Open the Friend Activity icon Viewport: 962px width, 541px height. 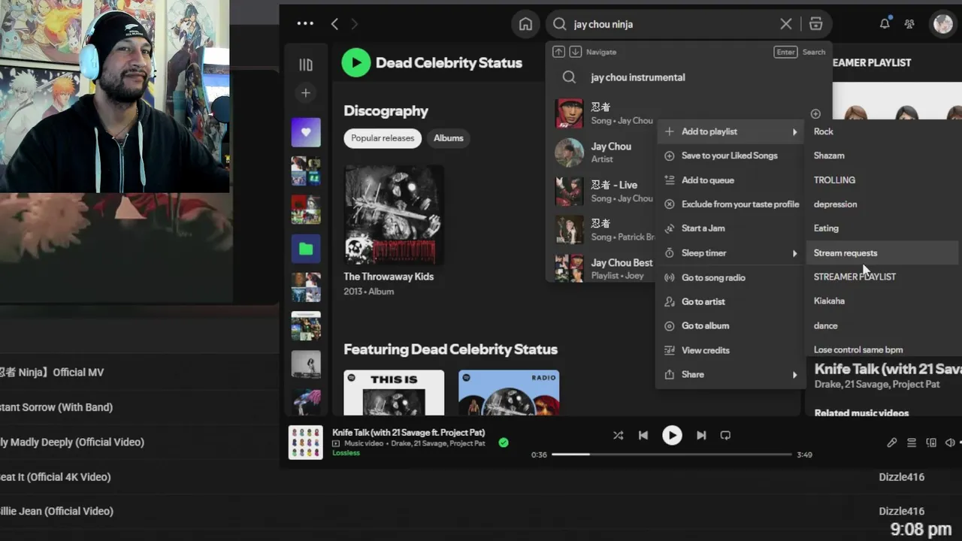909,24
